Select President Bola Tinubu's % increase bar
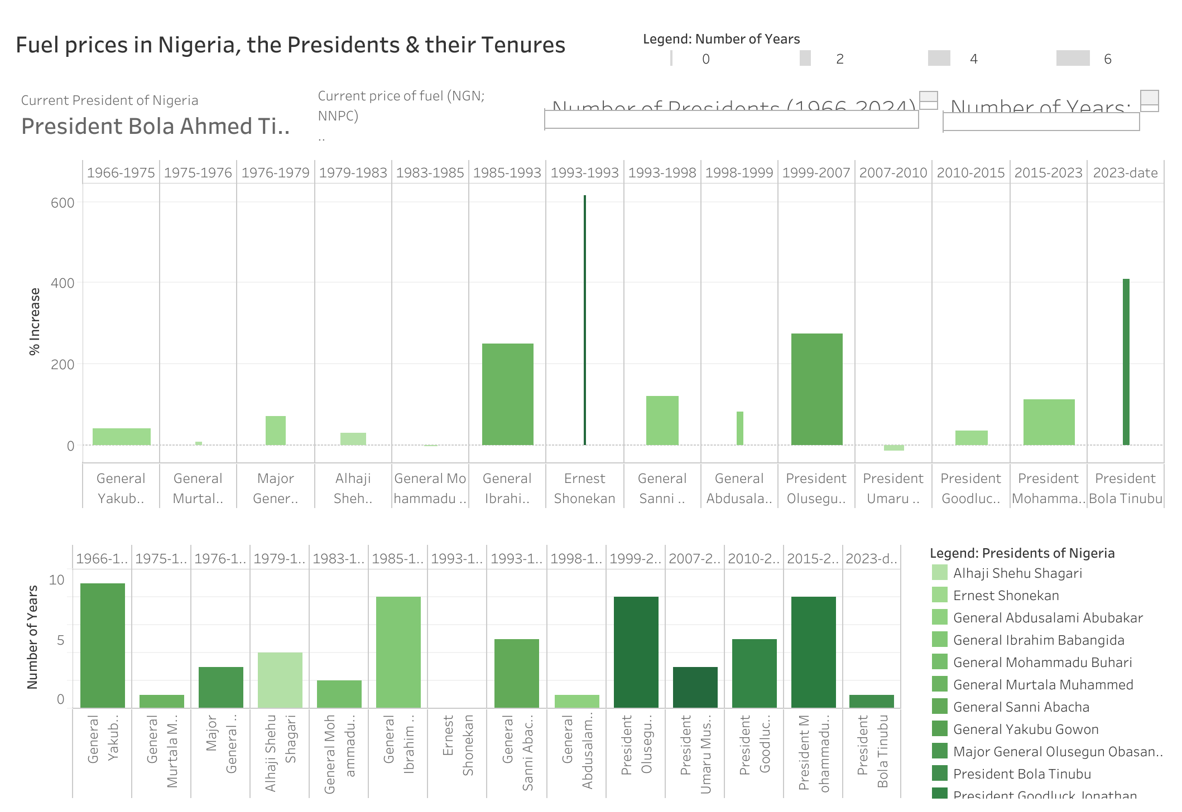Image resolution: width=1182 pixels, height=812 pixels. point(1126,362)
